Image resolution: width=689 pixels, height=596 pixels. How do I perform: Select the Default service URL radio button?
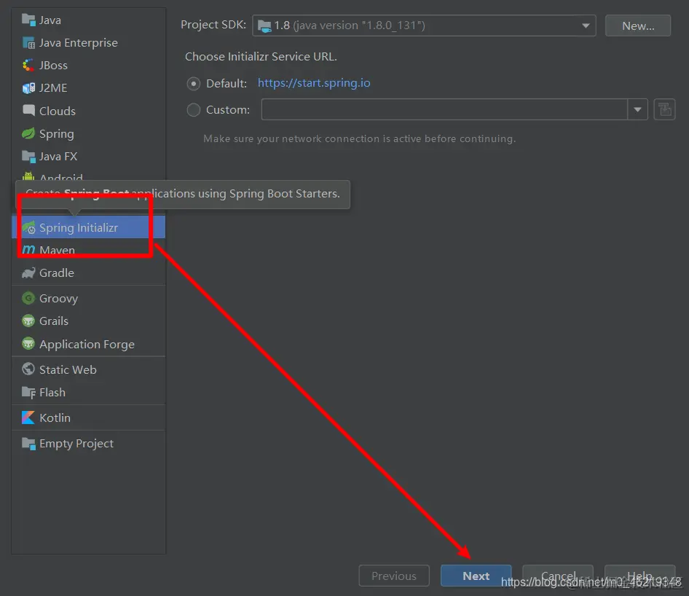click(193, 84)
